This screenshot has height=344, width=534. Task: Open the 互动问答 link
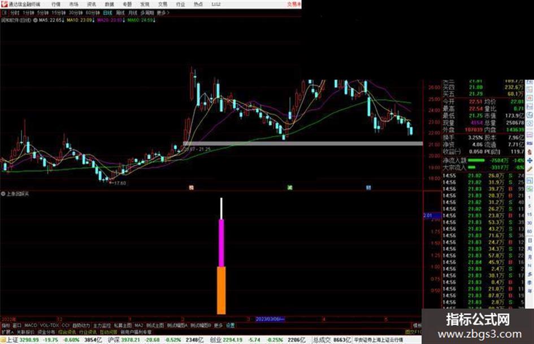108,332
